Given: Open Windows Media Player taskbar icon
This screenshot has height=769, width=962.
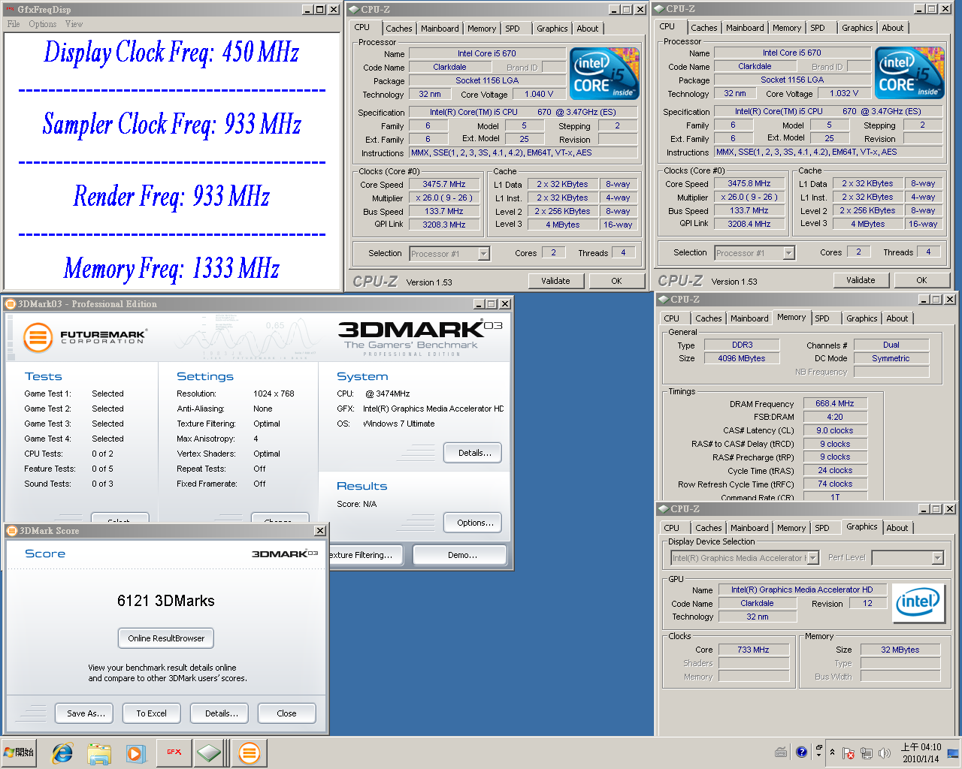Looking at the screenshot, I should tap(135, 752).
